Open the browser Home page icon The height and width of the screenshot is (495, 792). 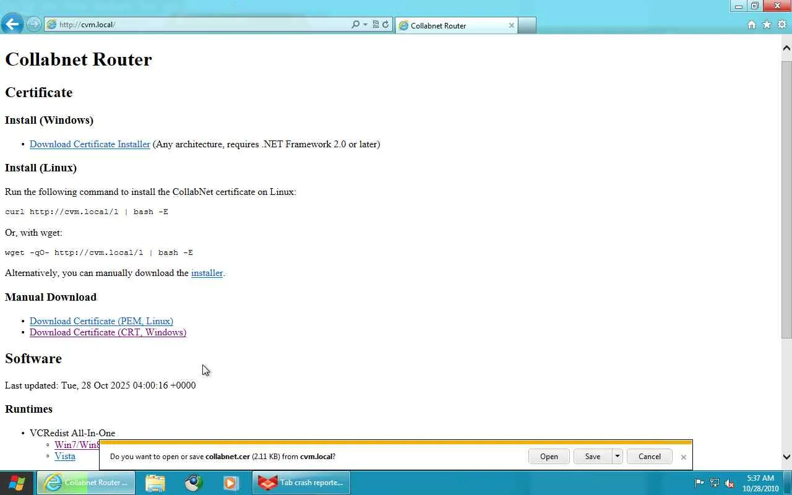(751, 25)
